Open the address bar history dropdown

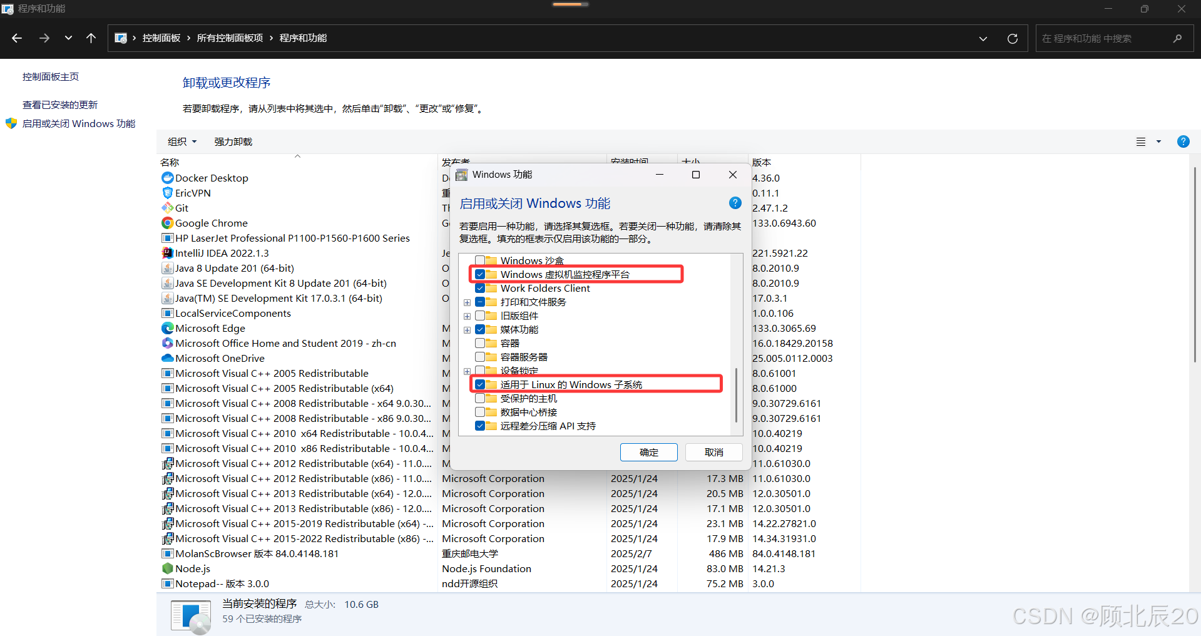coord(983,38)
